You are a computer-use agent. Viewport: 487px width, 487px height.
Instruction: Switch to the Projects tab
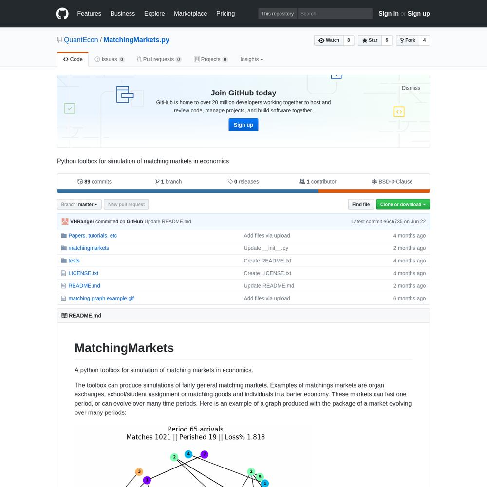click(211, 59)
